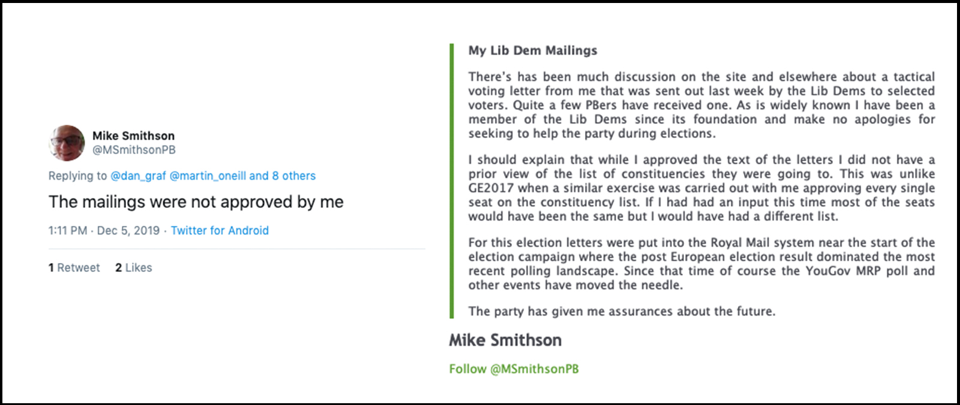Click the "Replying to" label
Image resolution: width=960 pixels, height=405 pixels.
[78, 176]
